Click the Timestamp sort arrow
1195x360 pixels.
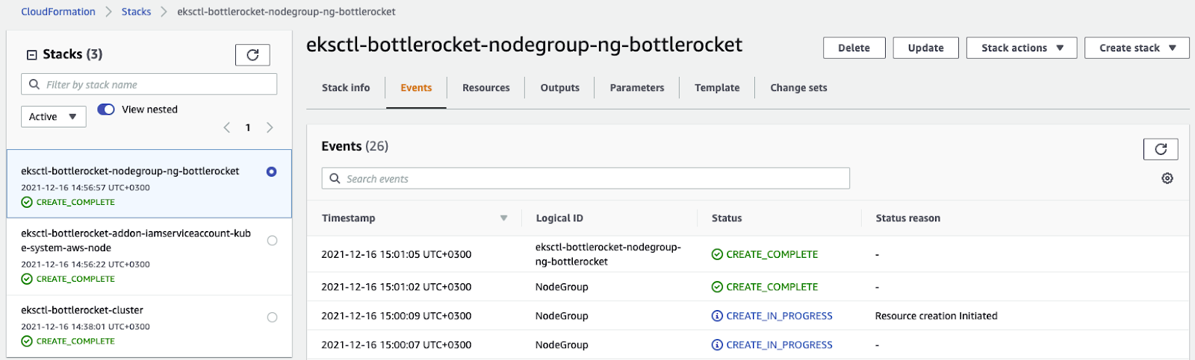click(x=503, y=218)
